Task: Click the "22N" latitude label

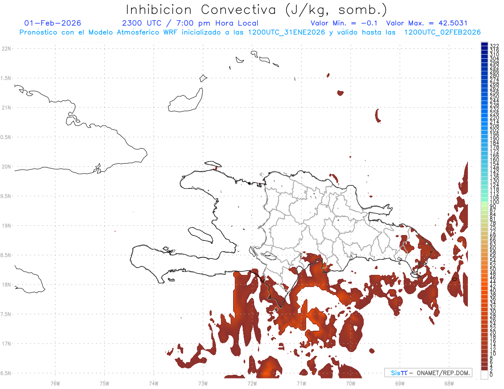Action: pyautogui.click(x=7, y=49)
